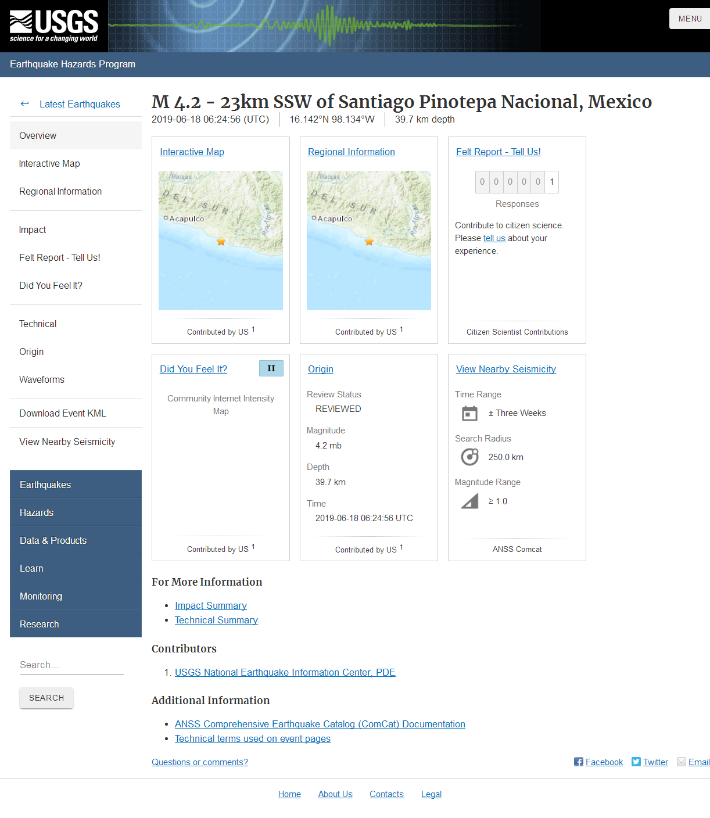Viewport: 710px width, 818px height.
Task: Click the Email envelope icon
Action: coord(682,762)
